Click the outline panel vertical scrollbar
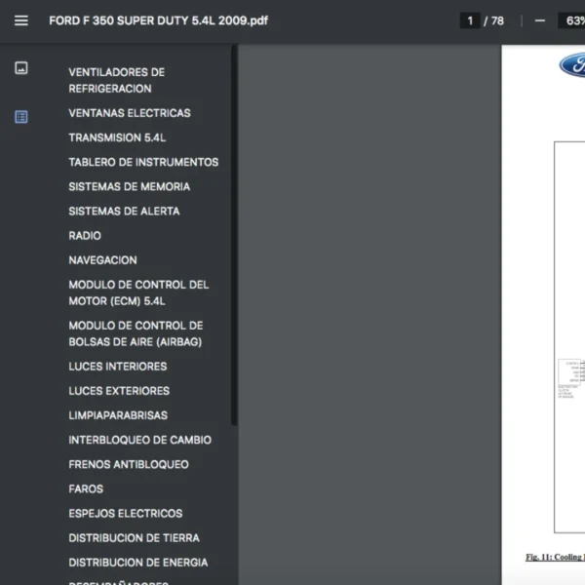Viewport: 585px width, 585px height. pyautogui.click(x=234, y=235)
